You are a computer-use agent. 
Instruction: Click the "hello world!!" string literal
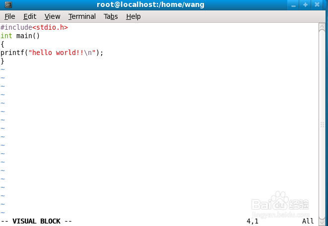[x=62, y=53]
